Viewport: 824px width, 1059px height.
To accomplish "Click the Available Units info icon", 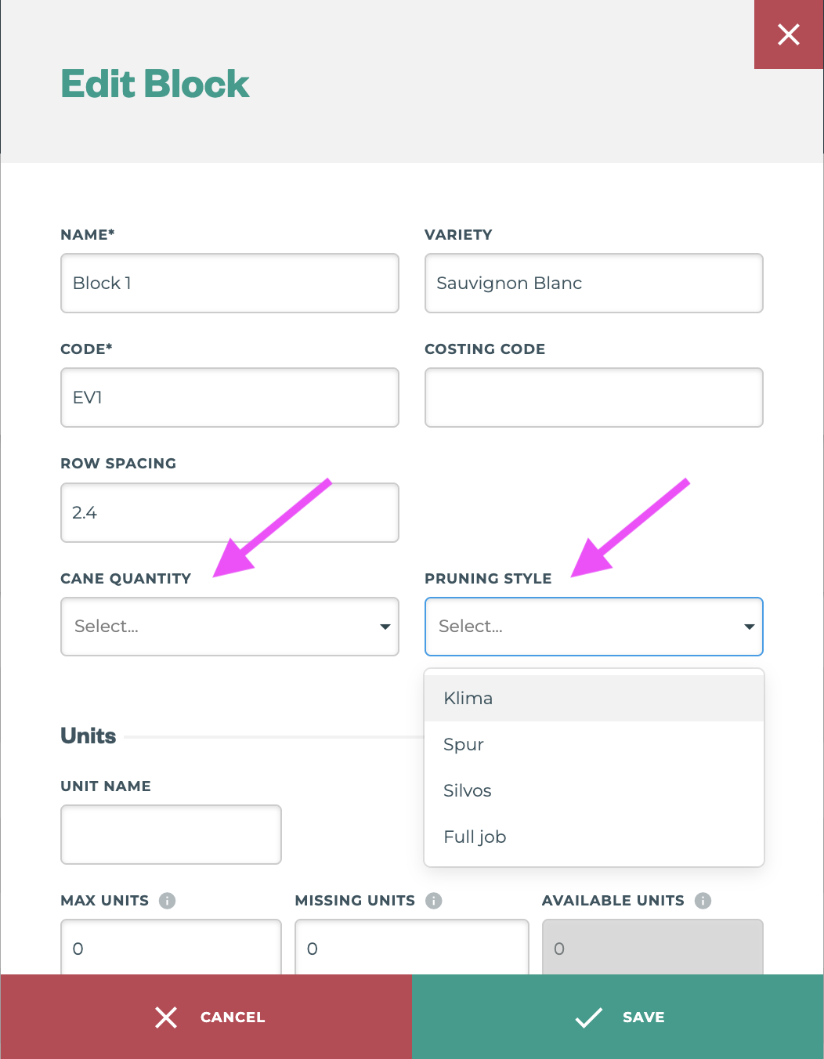I will pyautogui.click(x=703, y=901).
